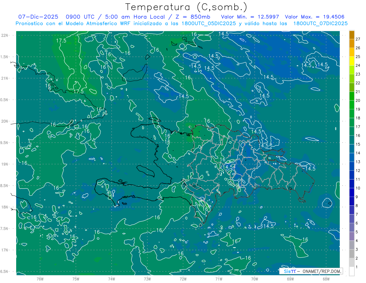Click the color scale label "27"
The width and height of the screenshot is (366, 283).
[x=358, y=39]
